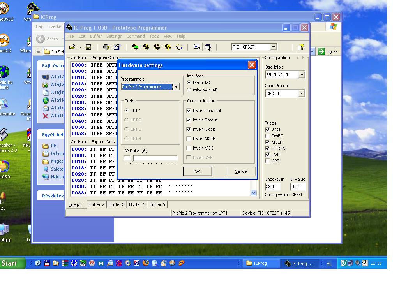Open the address bar dropdown in ICProg window
Screen dimensions: 399x299
312,52
